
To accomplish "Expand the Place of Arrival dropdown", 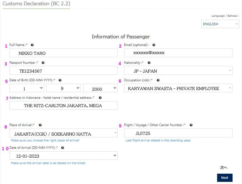I will [x=64, y=133].
